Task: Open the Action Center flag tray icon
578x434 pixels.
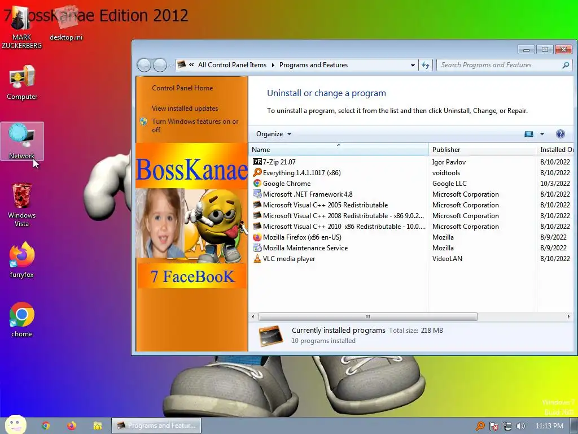Action: pos(494,426)
